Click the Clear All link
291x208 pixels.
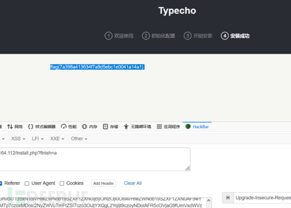click(x=132, y=183)
